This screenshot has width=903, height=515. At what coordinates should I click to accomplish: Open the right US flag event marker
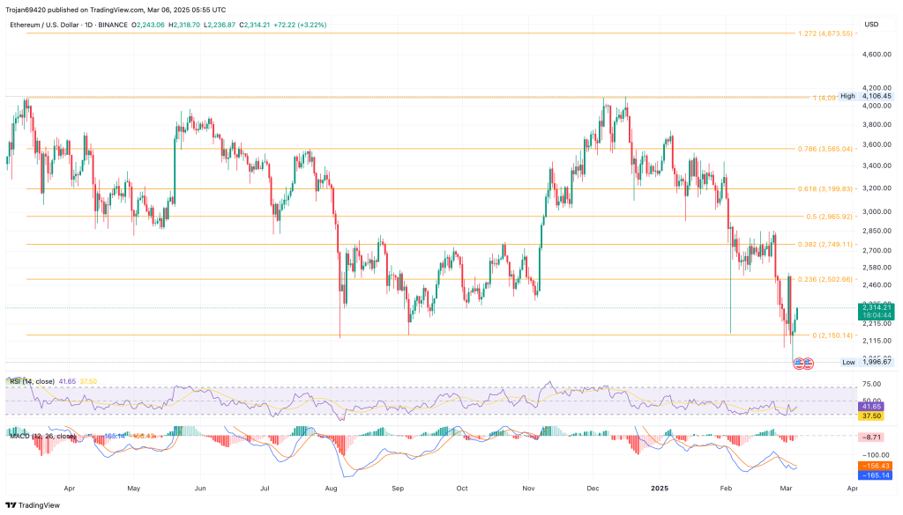(x=808, y=364)
